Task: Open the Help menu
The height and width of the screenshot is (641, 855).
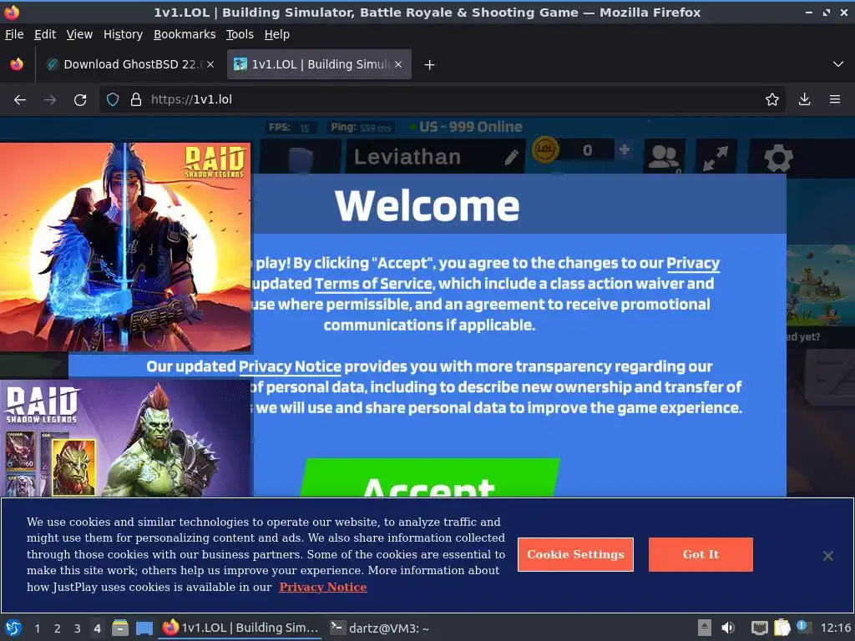Action: coord(277,34)
